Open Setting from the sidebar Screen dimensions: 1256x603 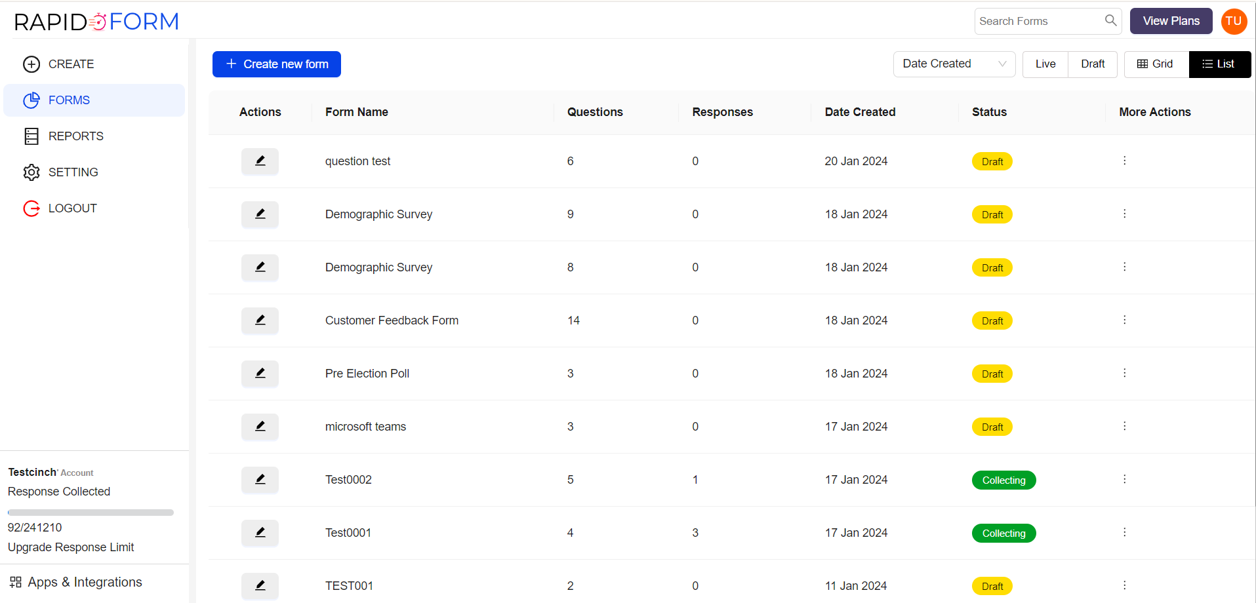coord(73,172)
